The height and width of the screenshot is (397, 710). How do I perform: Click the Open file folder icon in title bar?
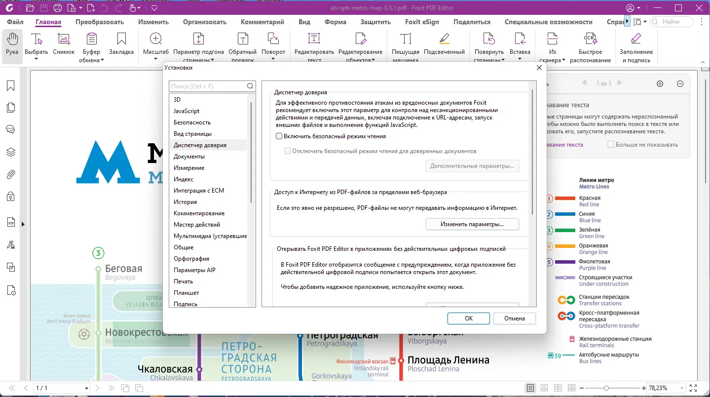pyautogui.click(x=30, y=8)
